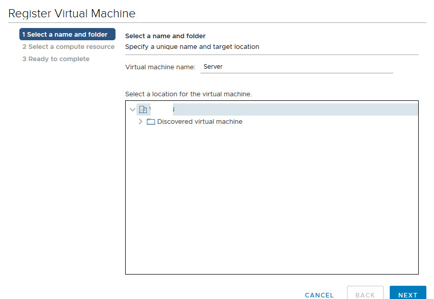This screenshot has height=299, width=434.
Task: Jump to step 3 Ready to complete
Action: (55, 59)
